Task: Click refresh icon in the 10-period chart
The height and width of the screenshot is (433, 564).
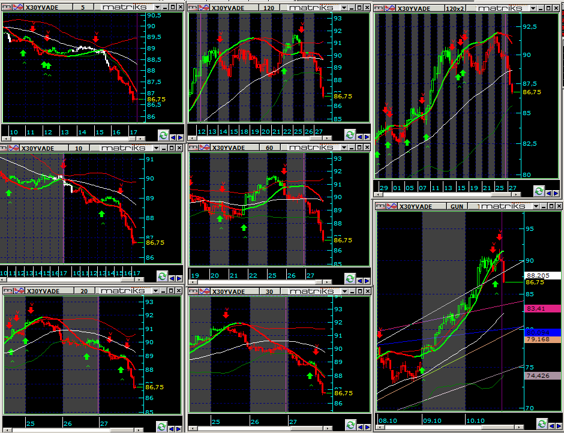Action: point(162,276)
